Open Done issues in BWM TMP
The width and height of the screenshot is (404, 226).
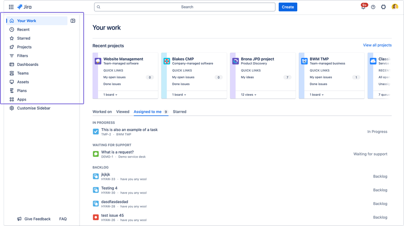pyautogui.click(x=318, y=84)
